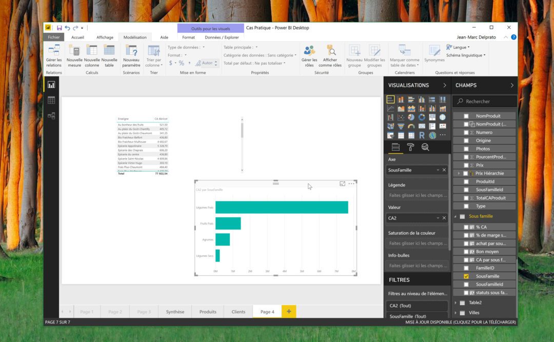The width and height of the screenshot is (554, 342).
Task: Open the Accueil ribbon tab
Action: pos(77,37)
